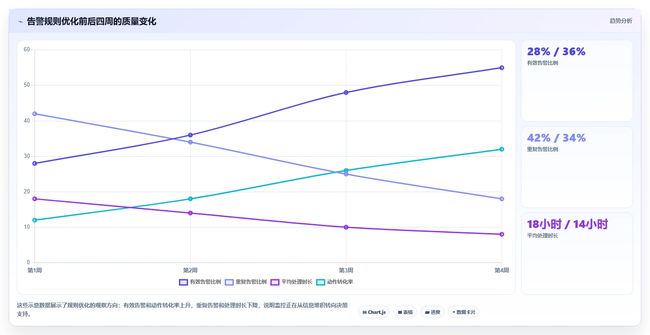
Task: Toggle 重复告警比例 legend swatch
Action: tap(229, 282)
